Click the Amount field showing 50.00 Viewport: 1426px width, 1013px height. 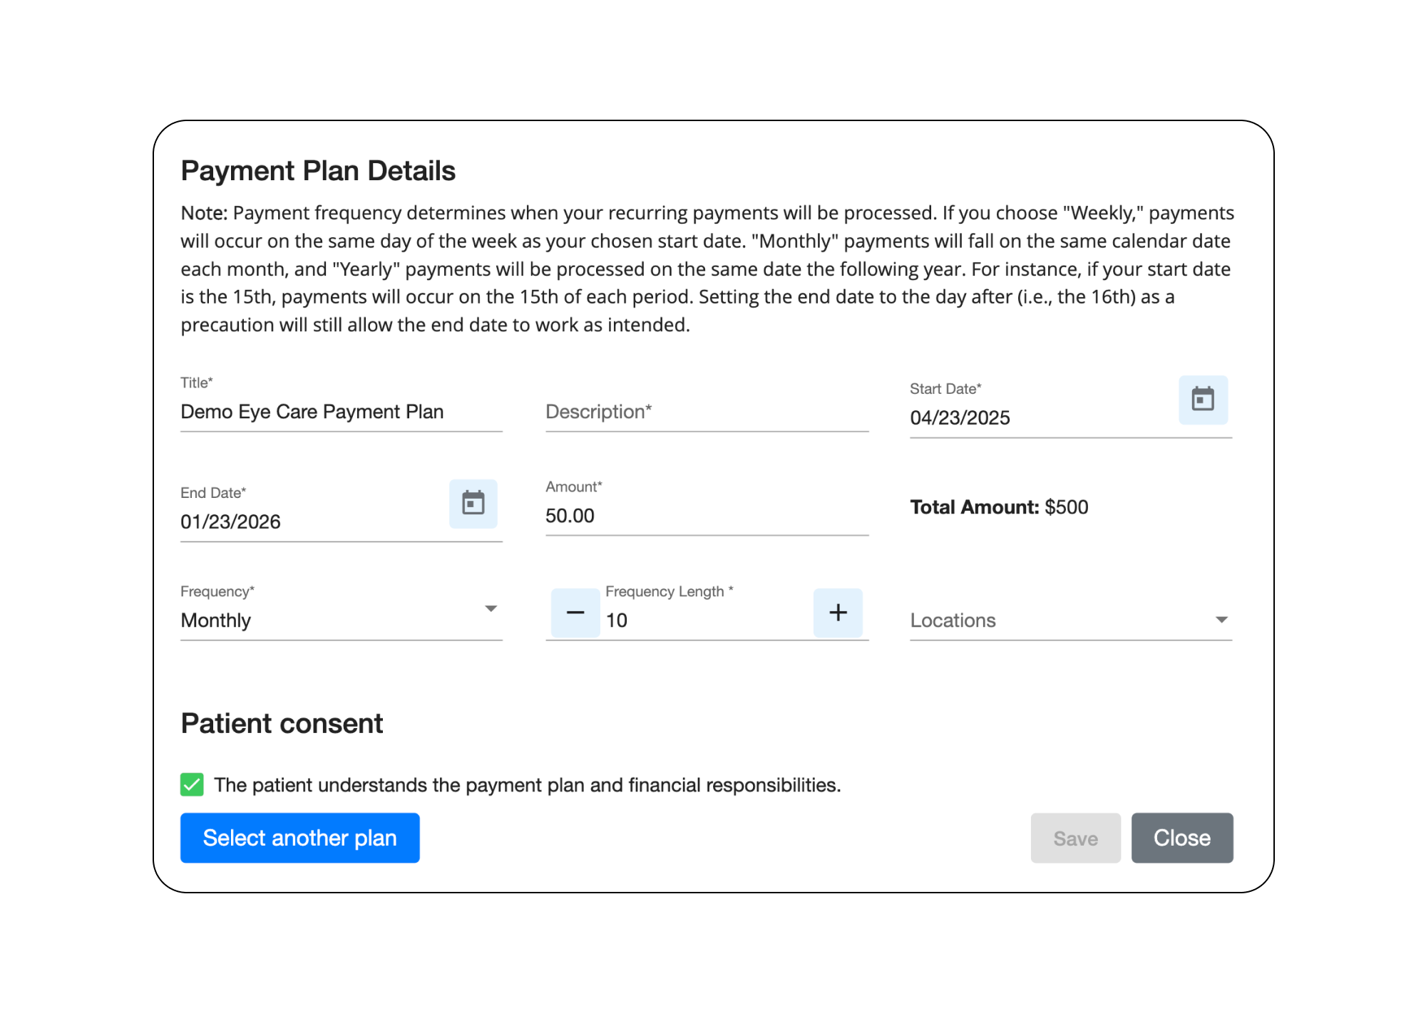[x=706, y=516]
